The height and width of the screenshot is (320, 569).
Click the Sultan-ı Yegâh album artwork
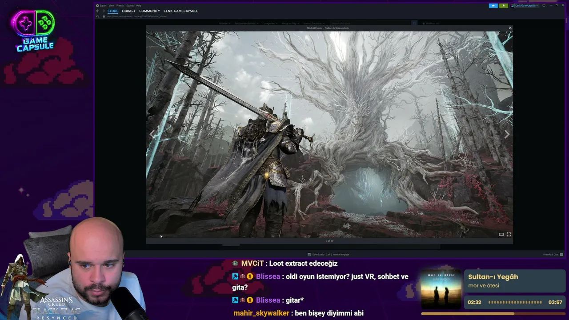[x=441, y=288]
